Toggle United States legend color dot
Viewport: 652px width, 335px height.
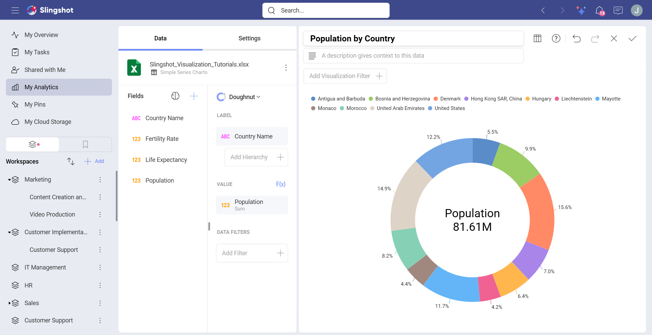pyautogui.click(x=430, y=108)
